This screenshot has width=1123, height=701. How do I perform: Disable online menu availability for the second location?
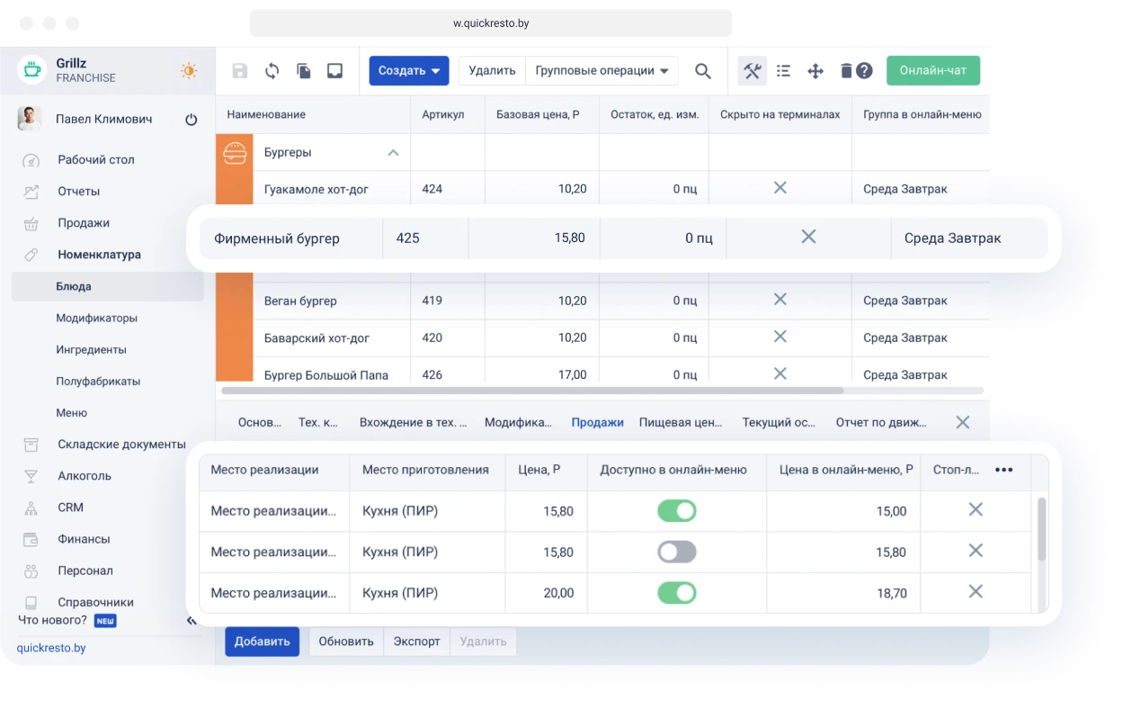(677, 552)
